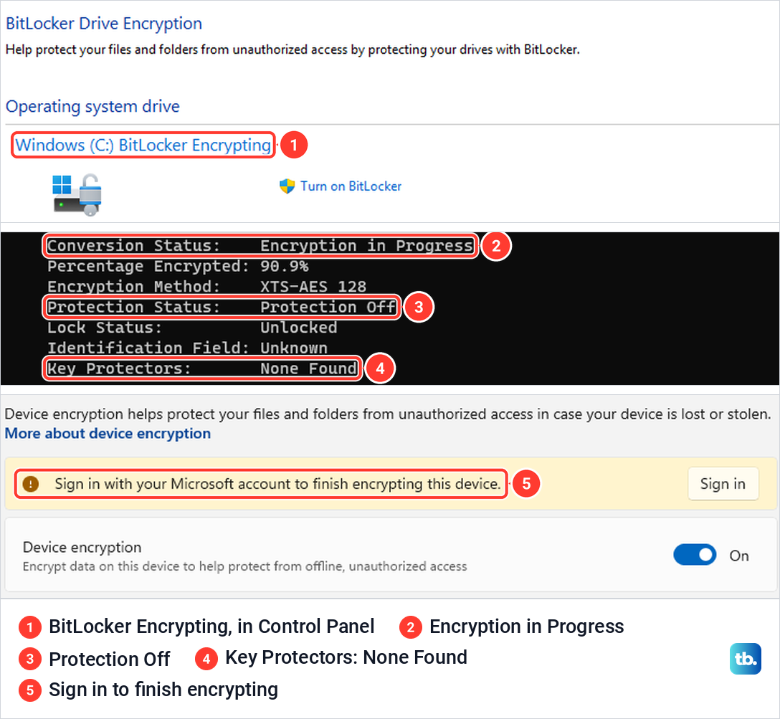Image resolution: width=780 pixels, height=719 pixels.
Task: Select the Key Protectors None Found line
Action: [202, 368]
